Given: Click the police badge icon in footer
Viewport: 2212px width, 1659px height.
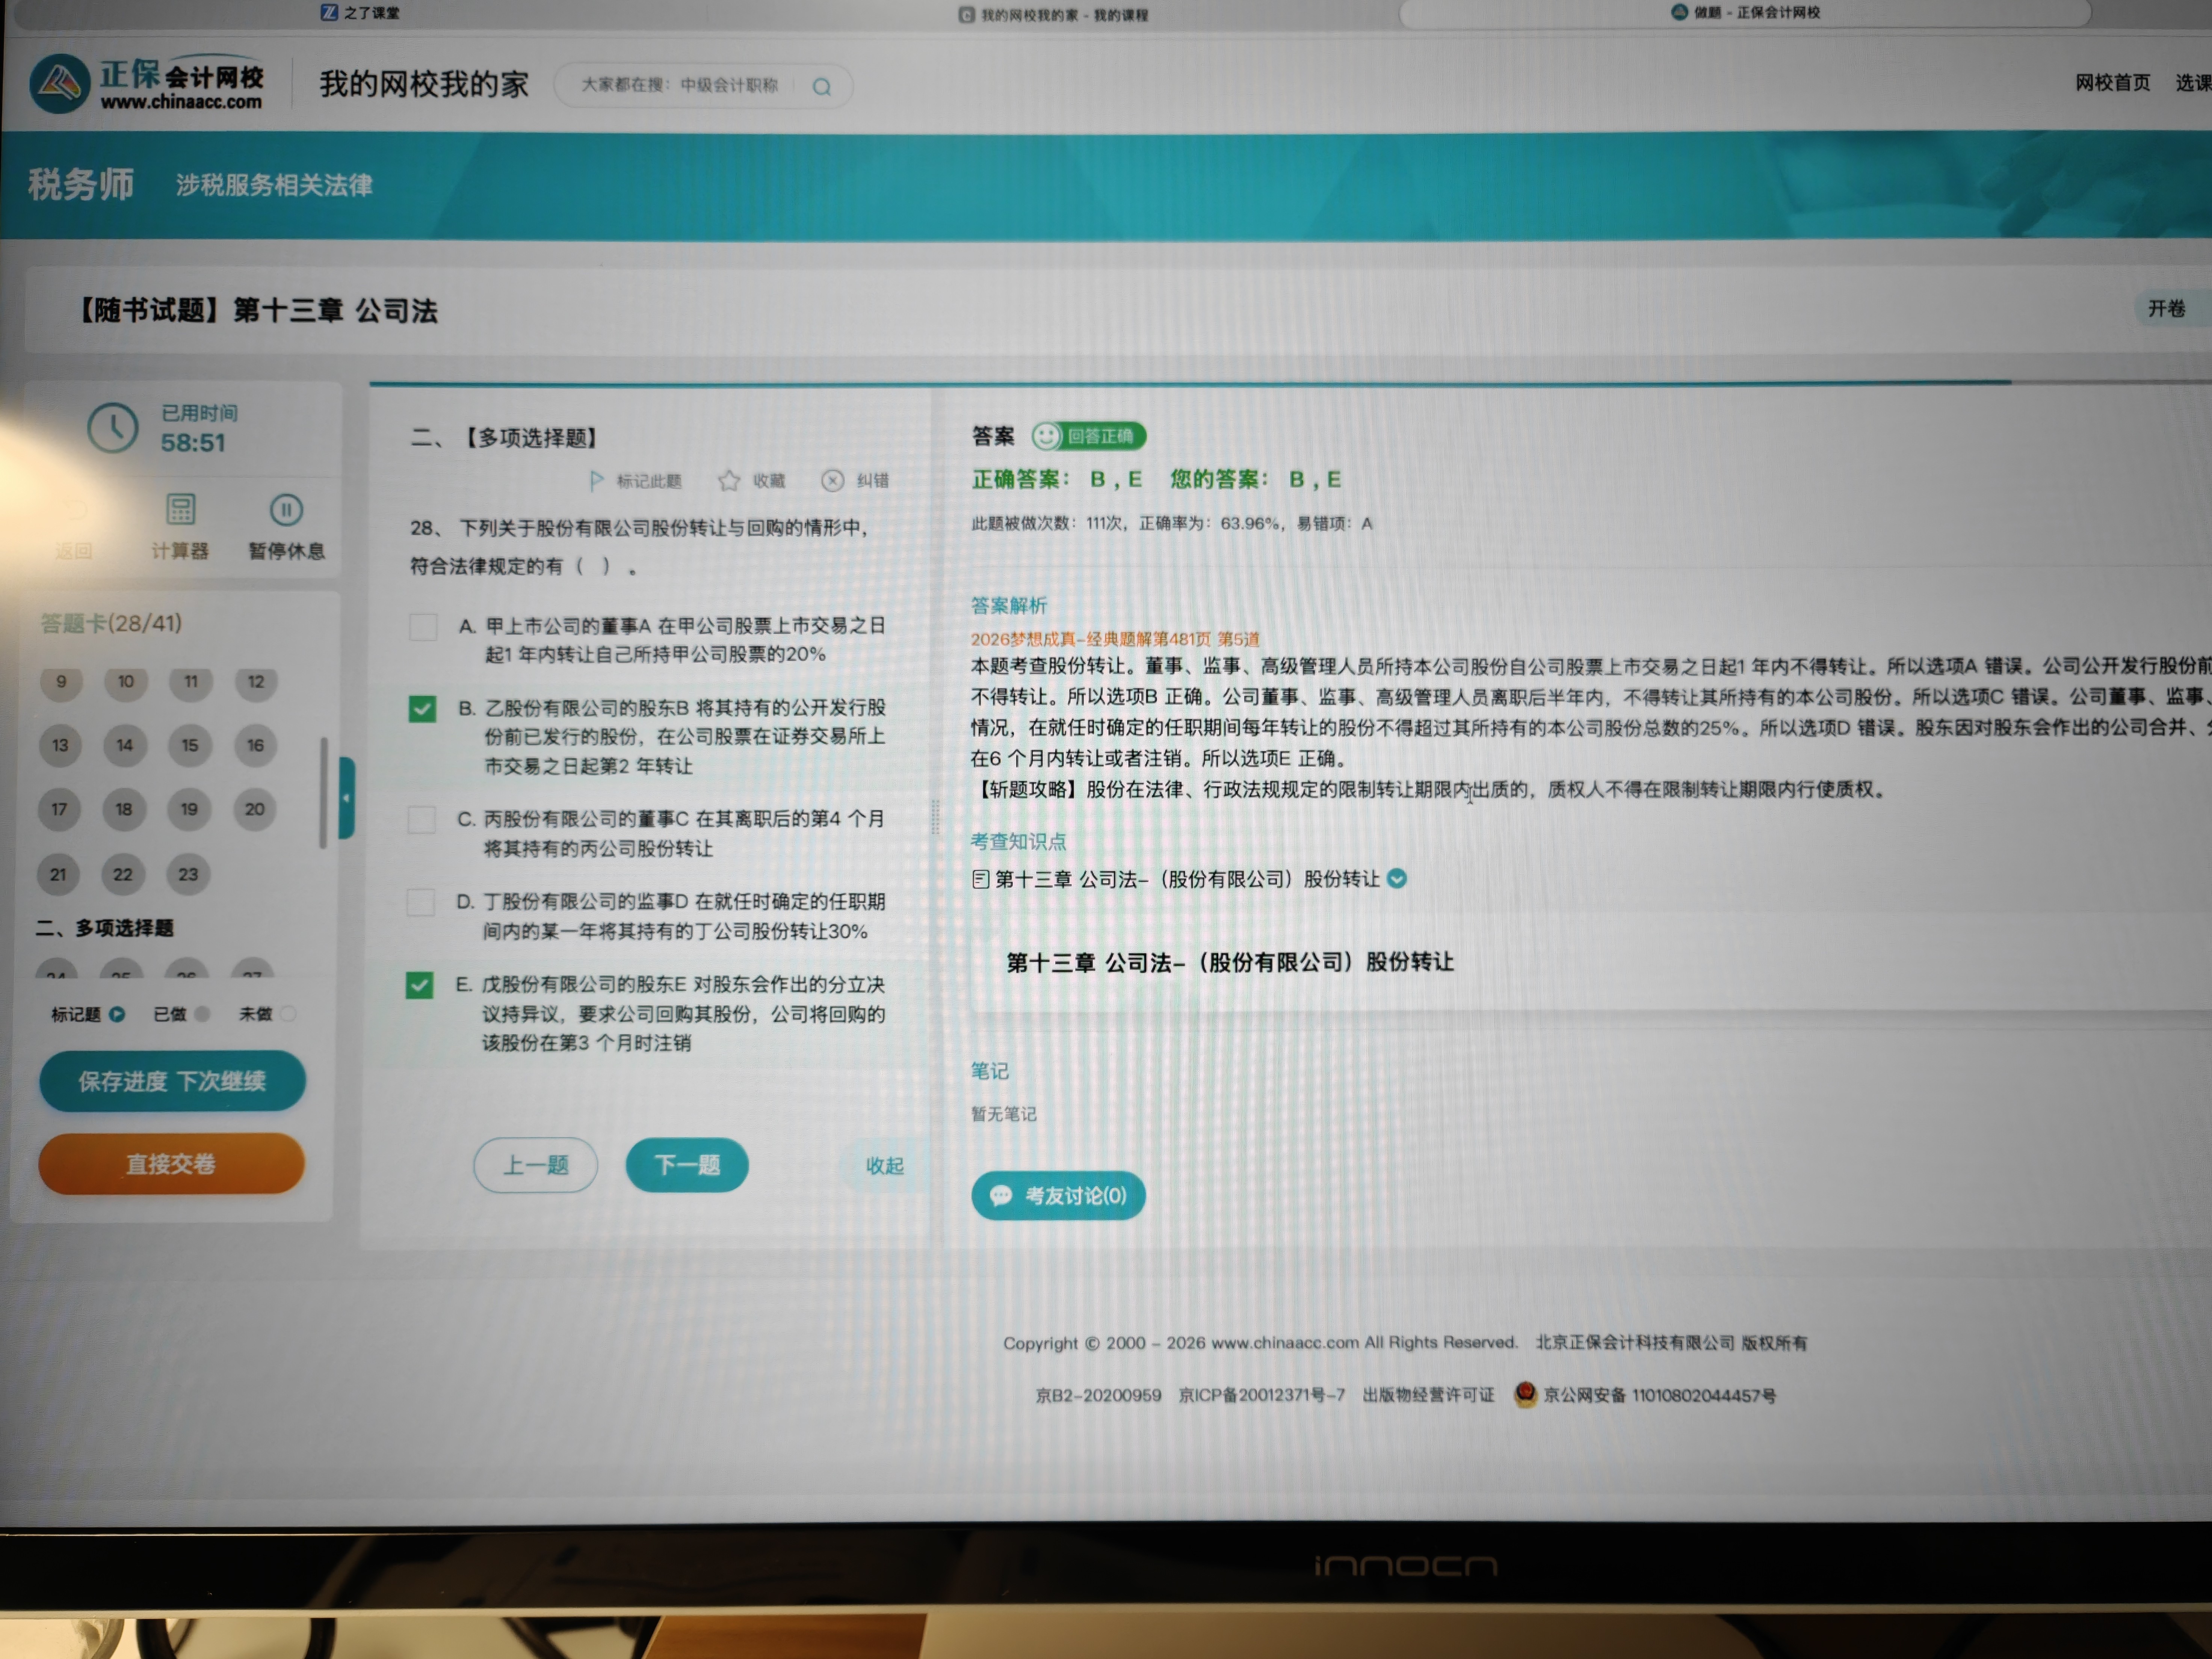Looking at the screenshot, I should click(x=1525, y=1394).
